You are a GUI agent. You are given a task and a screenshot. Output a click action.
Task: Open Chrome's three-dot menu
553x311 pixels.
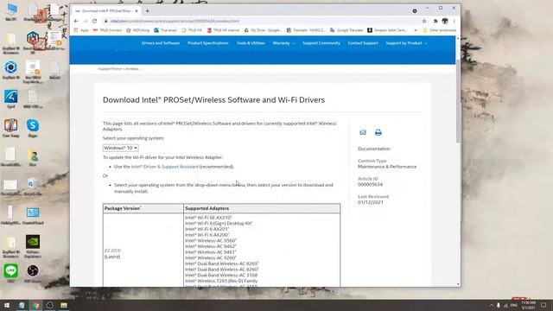454,21
